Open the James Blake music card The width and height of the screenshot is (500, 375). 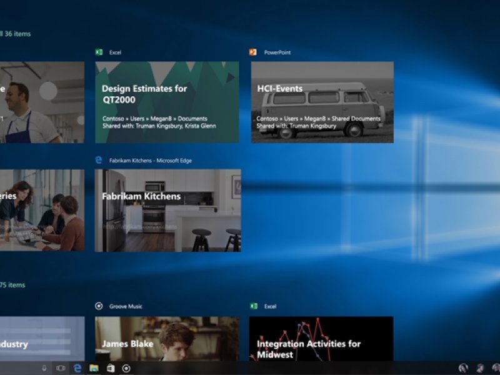(167, 339)
